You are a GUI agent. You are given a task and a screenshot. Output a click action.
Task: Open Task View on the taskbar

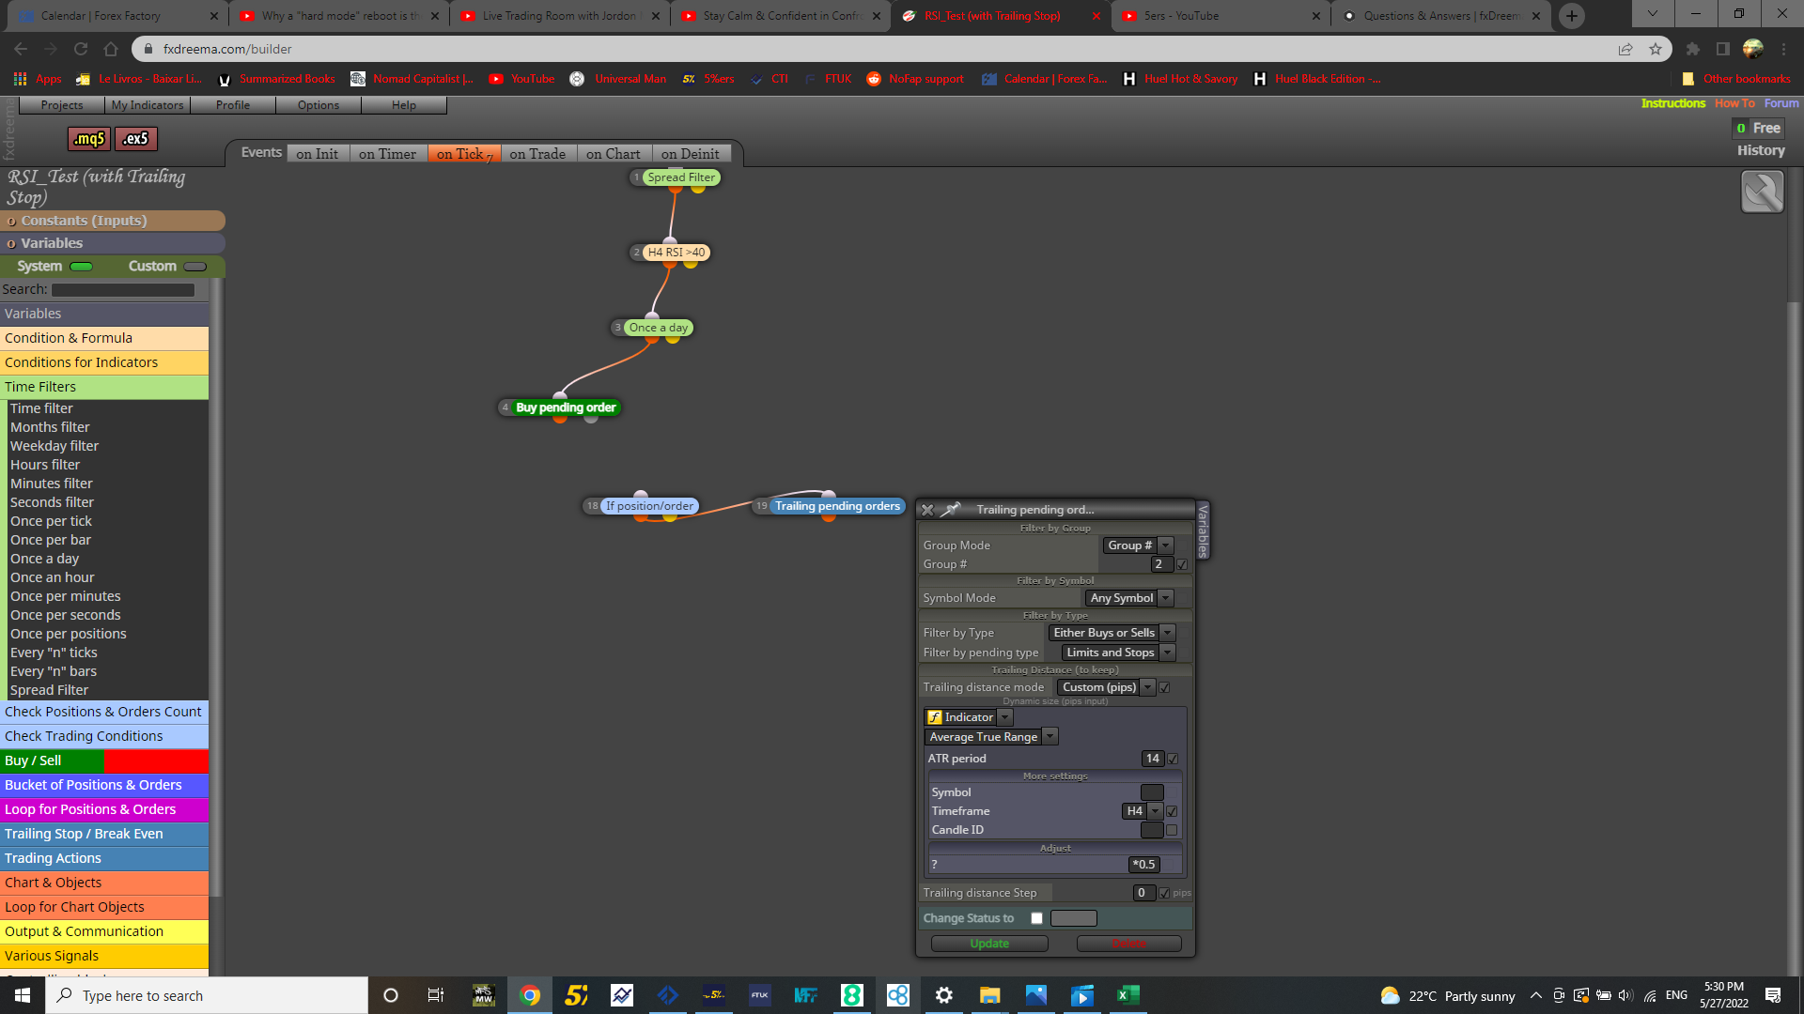pyautogui.click(x=436, y=995)
